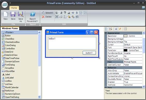Select the Pointer tool in toolbox
Screen dimensions: 146x100
point(20,32)
